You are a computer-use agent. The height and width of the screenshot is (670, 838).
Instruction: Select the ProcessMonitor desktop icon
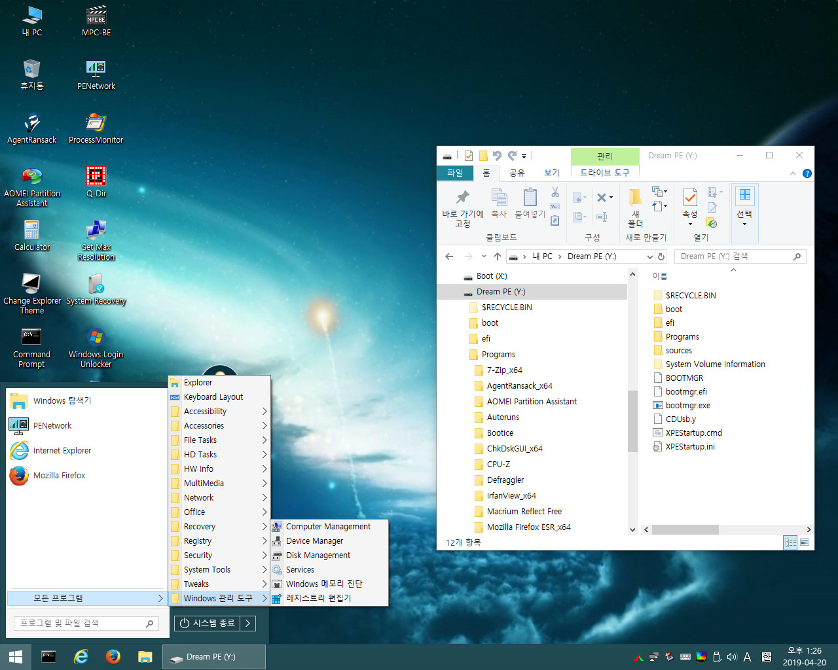point(96,128)
